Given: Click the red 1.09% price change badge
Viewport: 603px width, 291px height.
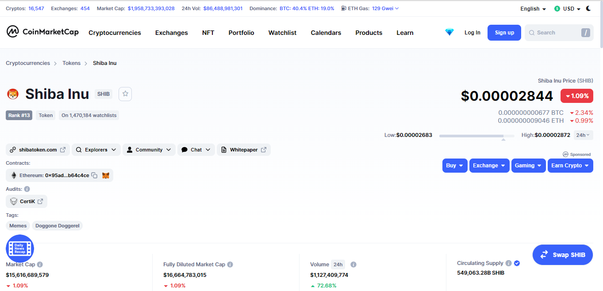Looking at the screenshot, I should (x=577, y=96).
